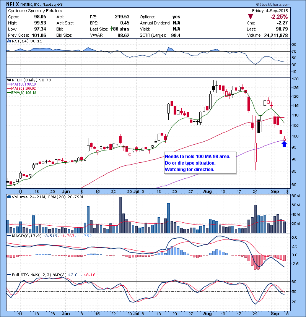Click the 'Bid Size:' label
The image size is (306, 317).
[64, 35]
